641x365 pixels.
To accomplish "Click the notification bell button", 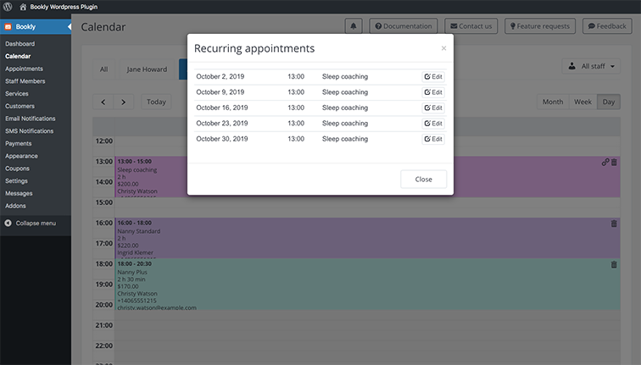I will tap(354, 26).
